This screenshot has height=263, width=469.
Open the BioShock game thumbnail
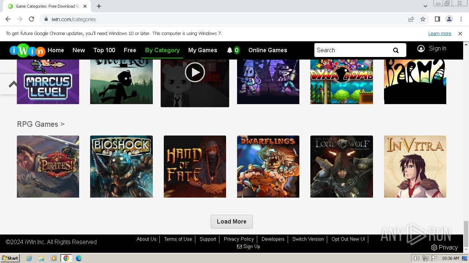coord(121,167)
